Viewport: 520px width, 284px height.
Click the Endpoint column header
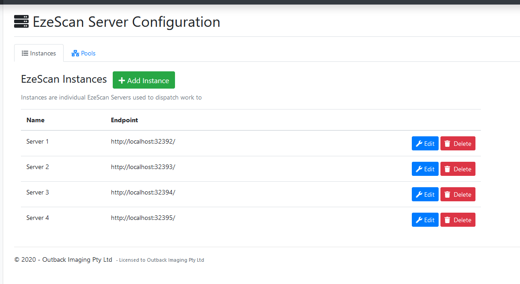[x=124, y=120]
